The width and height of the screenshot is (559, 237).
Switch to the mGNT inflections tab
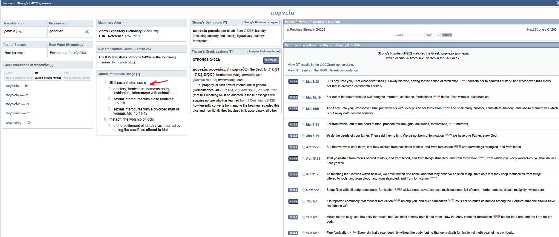(19, 75)
